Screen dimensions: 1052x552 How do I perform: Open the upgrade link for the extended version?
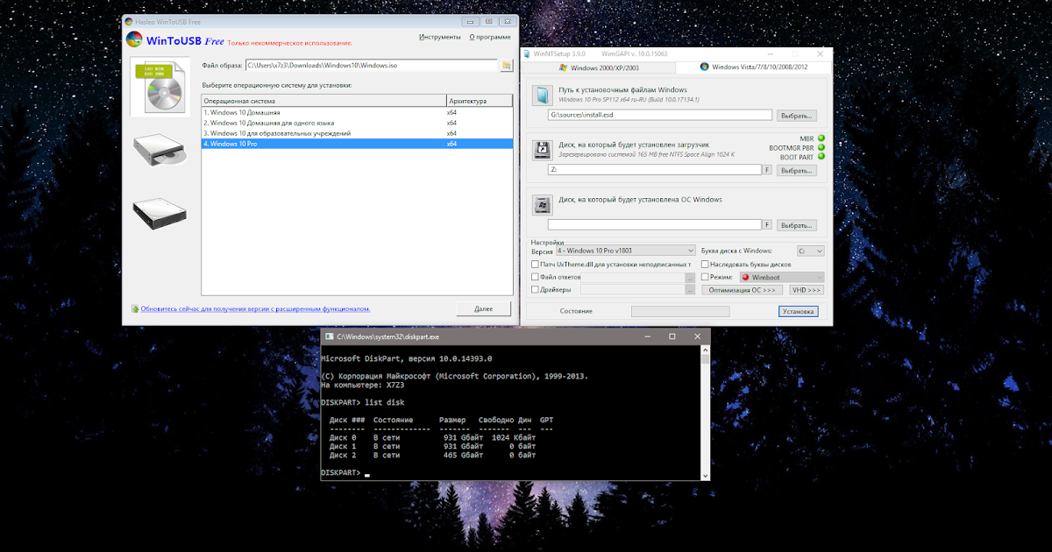pyautogui.click(x=255, y=308)
